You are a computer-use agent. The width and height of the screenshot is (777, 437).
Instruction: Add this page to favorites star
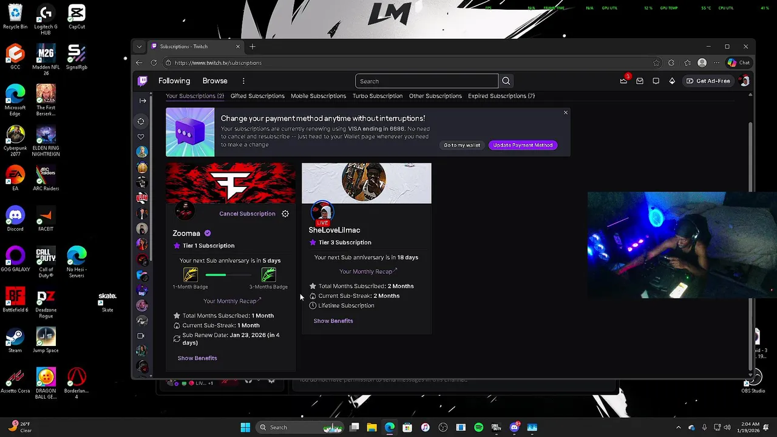tap(656, 63)
